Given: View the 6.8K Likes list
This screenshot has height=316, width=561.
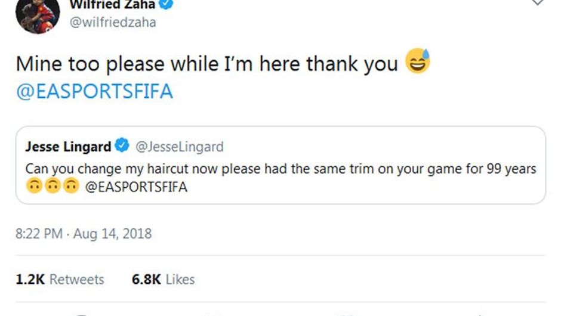Looking at the screenshot, I should pyautogui.click(x=163, y=279).
